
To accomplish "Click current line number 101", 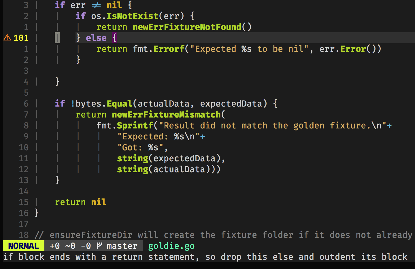I will [x=21, y=38].
